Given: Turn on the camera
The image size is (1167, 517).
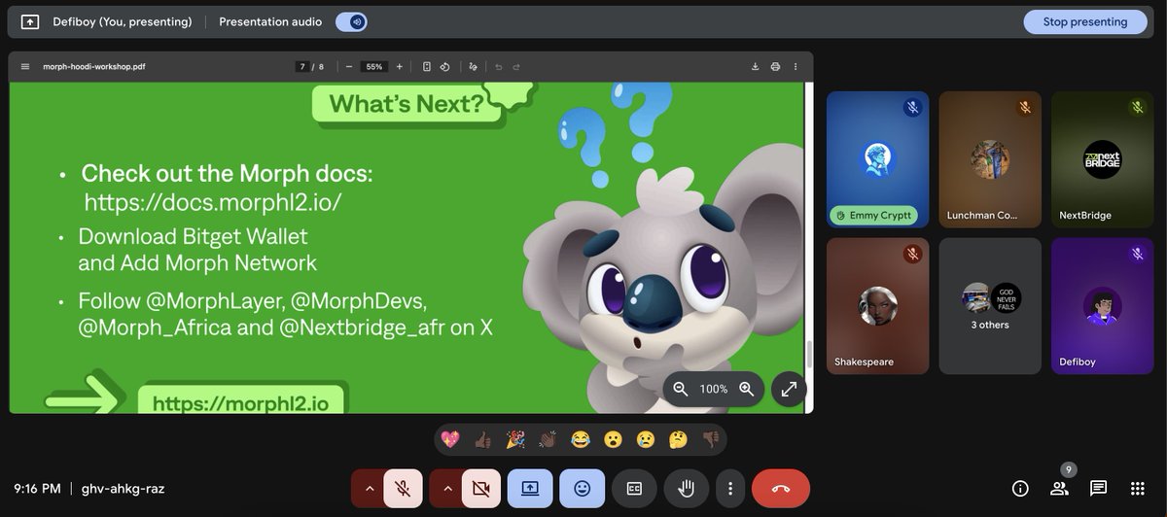Looking at the screenshot, I should click(x=480, y=489).
